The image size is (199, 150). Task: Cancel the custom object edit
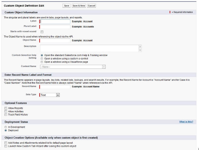(91, 6)
